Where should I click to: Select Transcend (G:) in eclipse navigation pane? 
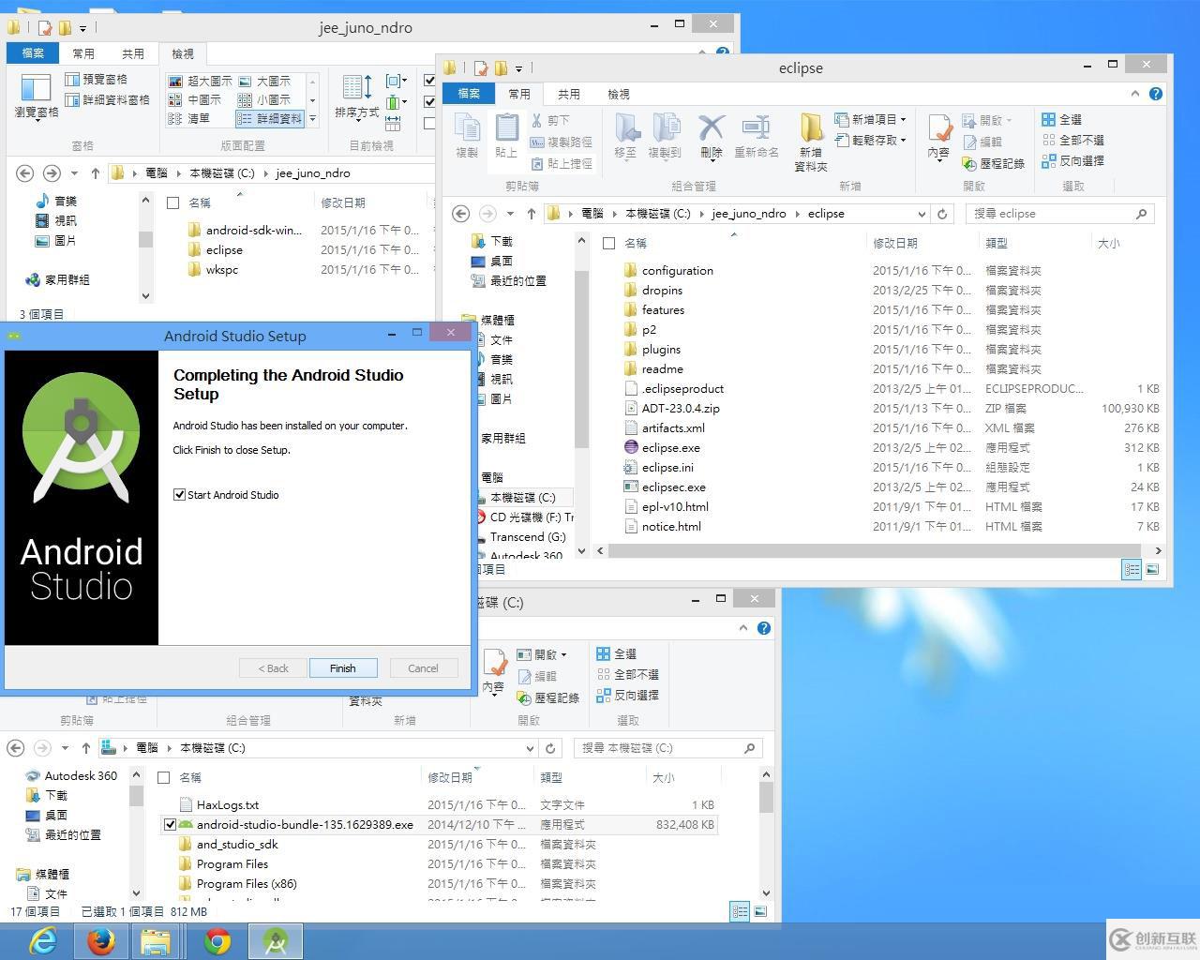coord(528,537)
